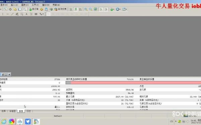Viewport: 201px width, 125px height.
Task: Close the inner chart window
Action: pyautogui.click(x=9, y=74)
